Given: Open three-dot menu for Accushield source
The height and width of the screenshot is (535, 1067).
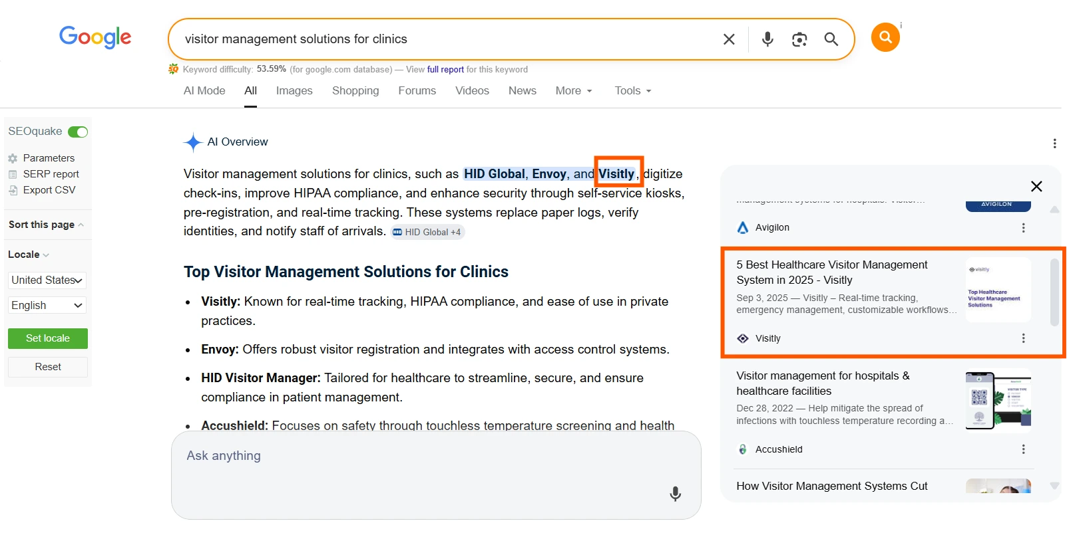Looking at the screenshot, I should [1023, 449].
